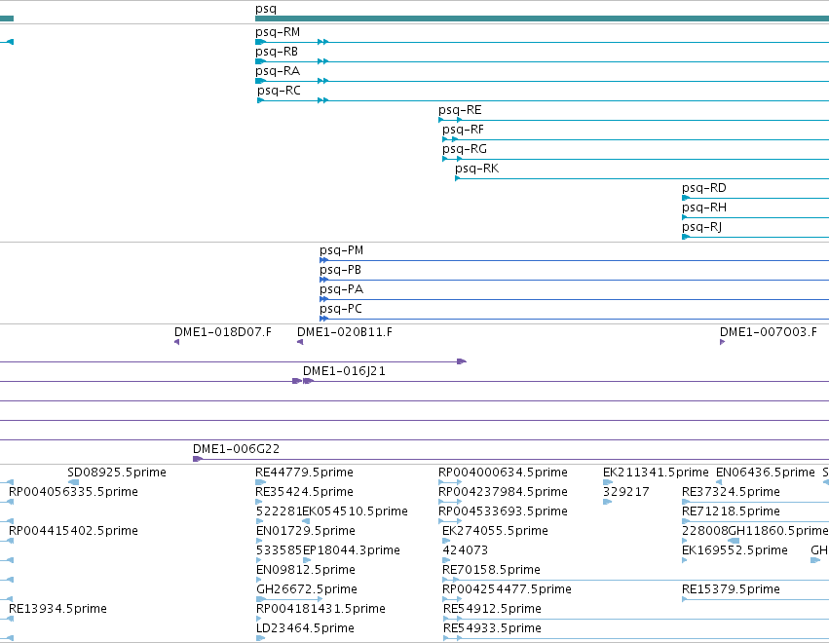Click the EK169552.5prime EST label
Image resolution: width=829 pixels, height=643 pixels.
coord(735,550)
